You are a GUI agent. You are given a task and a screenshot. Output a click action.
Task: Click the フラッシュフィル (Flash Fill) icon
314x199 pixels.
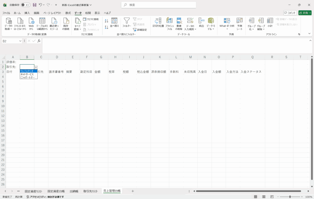click(169, 21)
